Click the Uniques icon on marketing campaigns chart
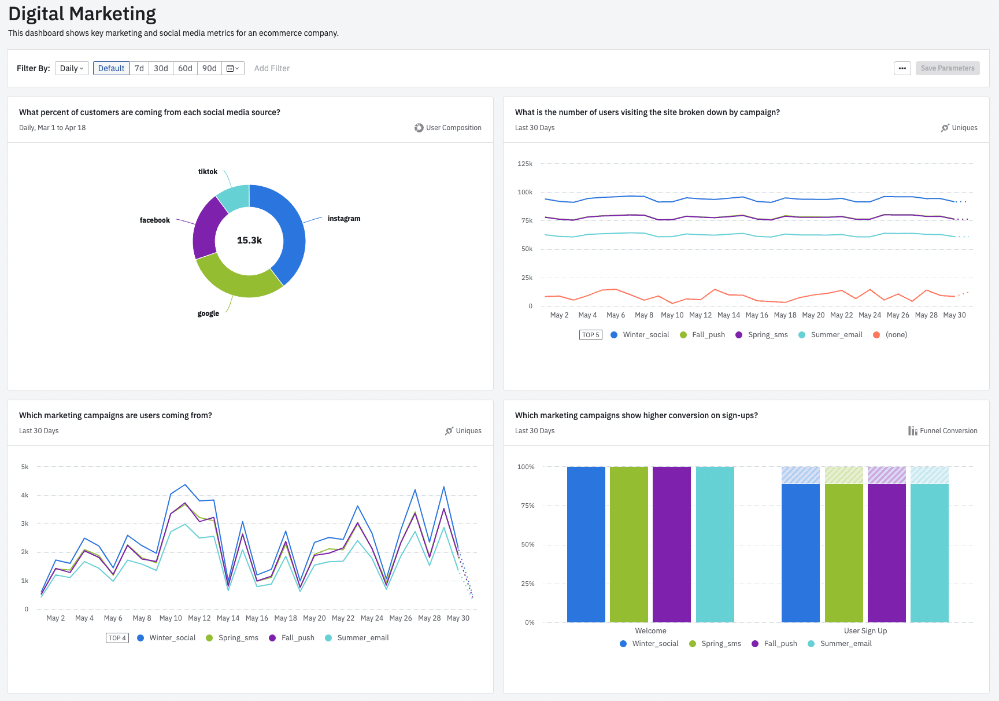This screenshot has width=999, height=701. tap(449, 431)
